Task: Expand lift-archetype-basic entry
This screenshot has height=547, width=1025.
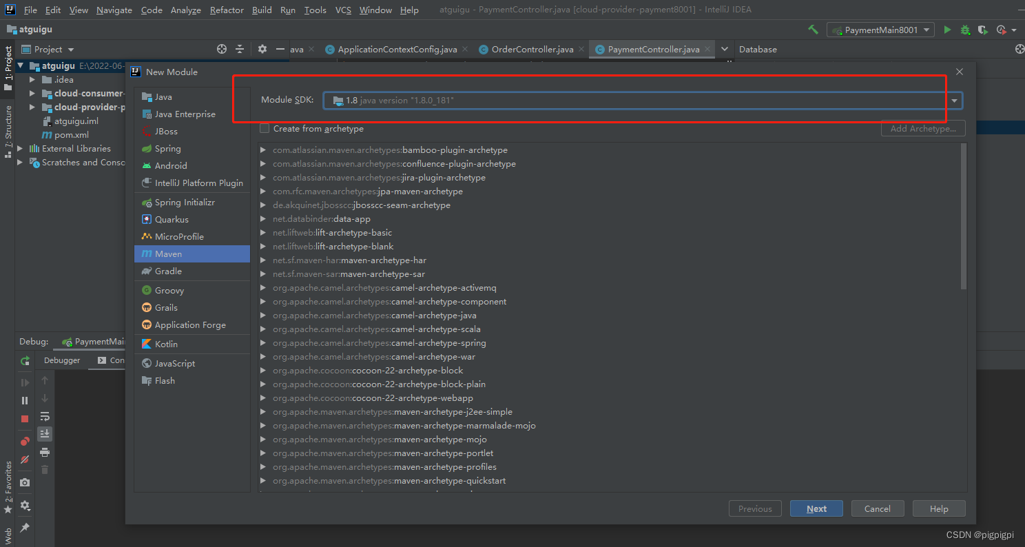Action: (264, 233)
